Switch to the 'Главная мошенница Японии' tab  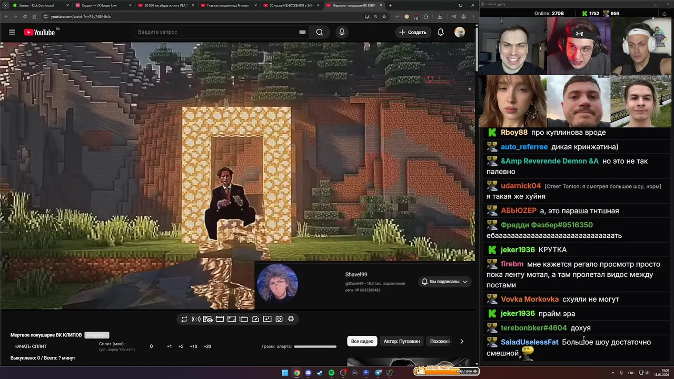click(229, 5)
